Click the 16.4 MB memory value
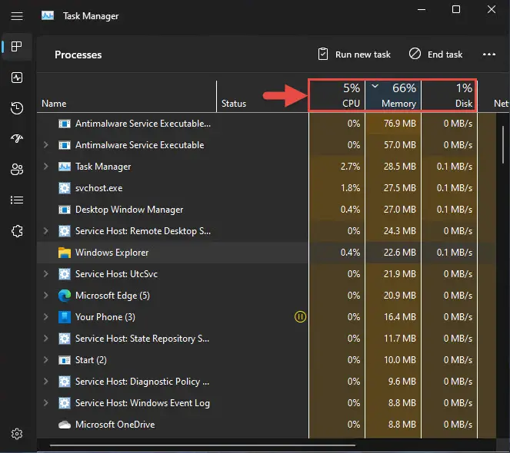This screenshot has width=510, height=453. (x=400, y=317)
